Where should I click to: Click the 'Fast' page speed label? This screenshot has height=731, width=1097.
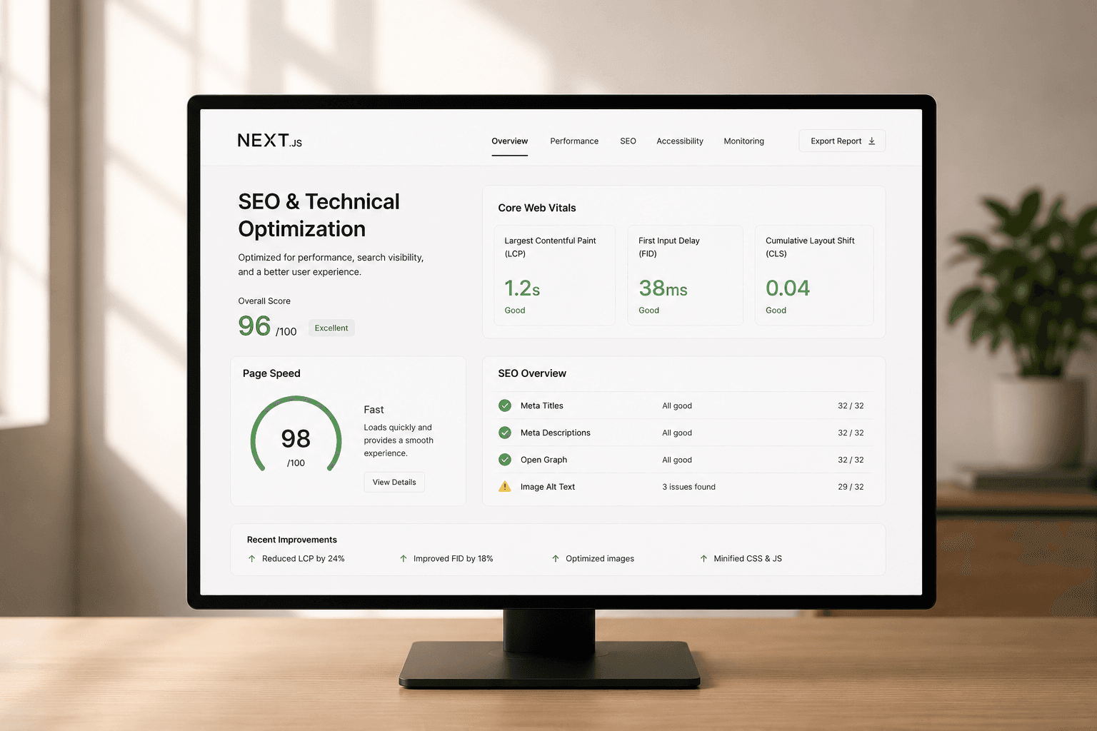[374, 410]
